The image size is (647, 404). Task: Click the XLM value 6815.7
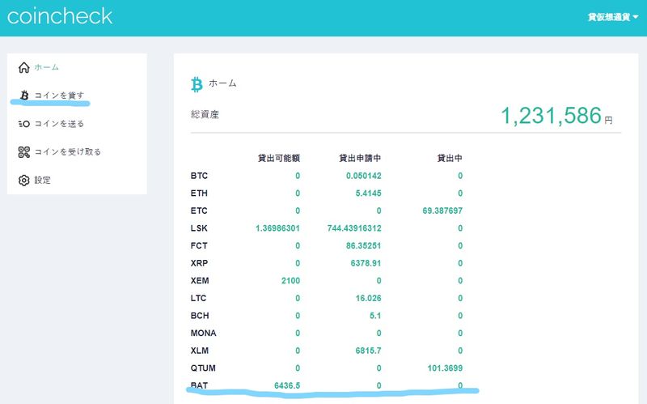[368, 351]
